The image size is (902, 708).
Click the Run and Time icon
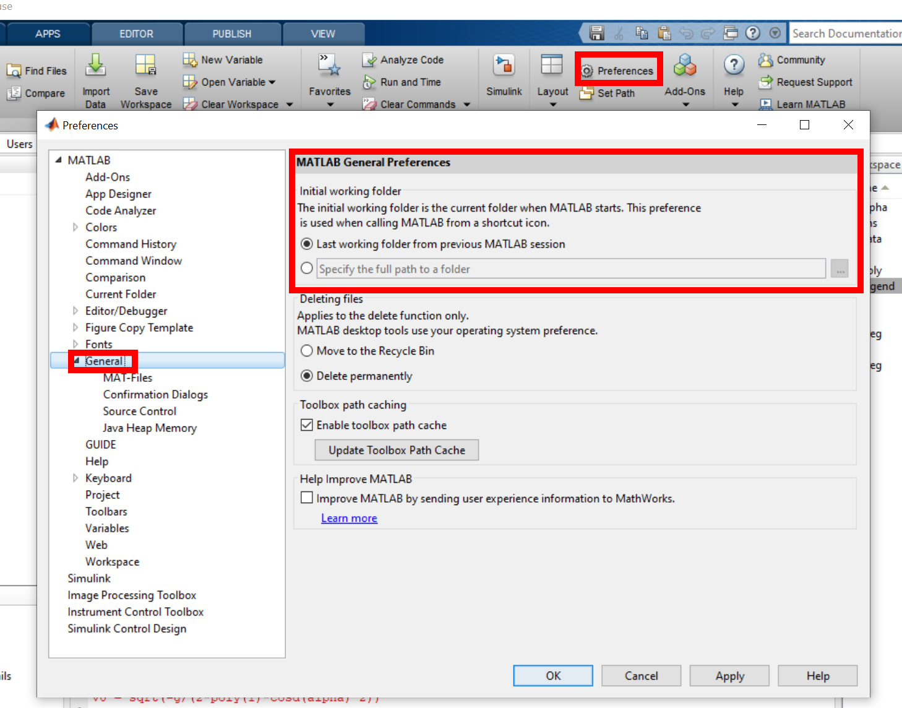click(x=369, y=82)
